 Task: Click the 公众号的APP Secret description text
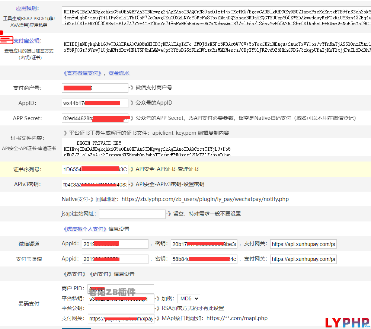[x=246, y=118]
